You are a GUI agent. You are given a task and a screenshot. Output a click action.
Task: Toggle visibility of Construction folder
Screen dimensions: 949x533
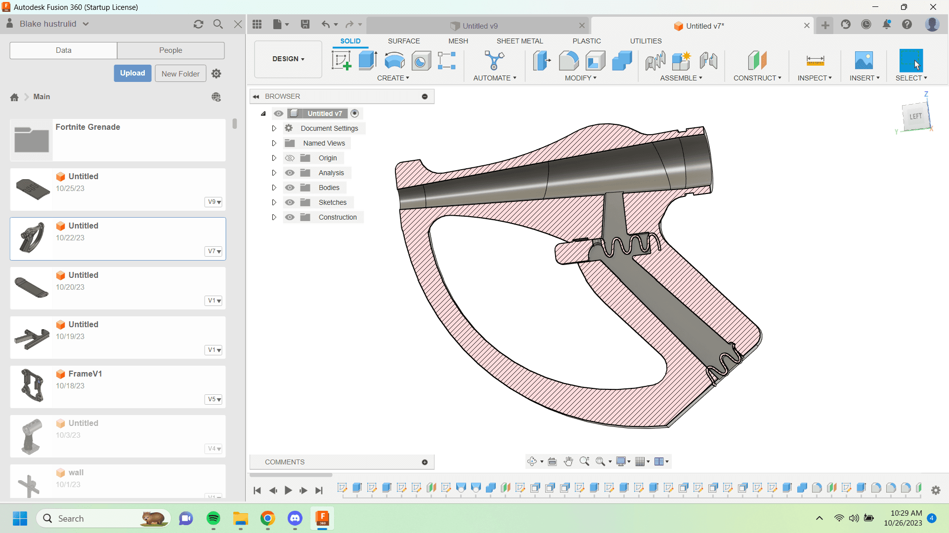coord(289,217)
